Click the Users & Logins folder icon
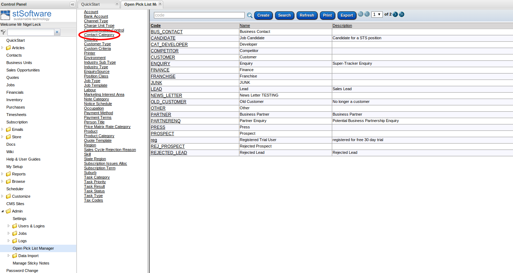513x273 pixels. click(x=14, y=226)
